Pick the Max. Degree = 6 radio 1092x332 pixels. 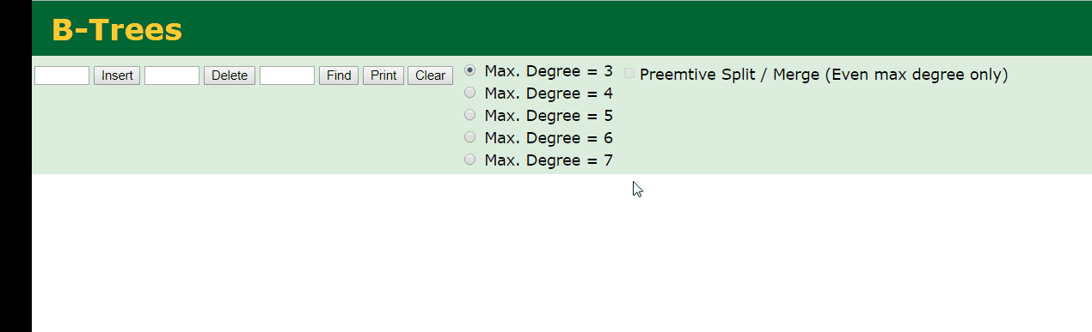469,137
